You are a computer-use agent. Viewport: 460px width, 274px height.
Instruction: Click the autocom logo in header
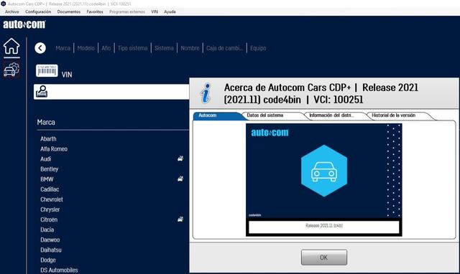[x=24, y=24]
